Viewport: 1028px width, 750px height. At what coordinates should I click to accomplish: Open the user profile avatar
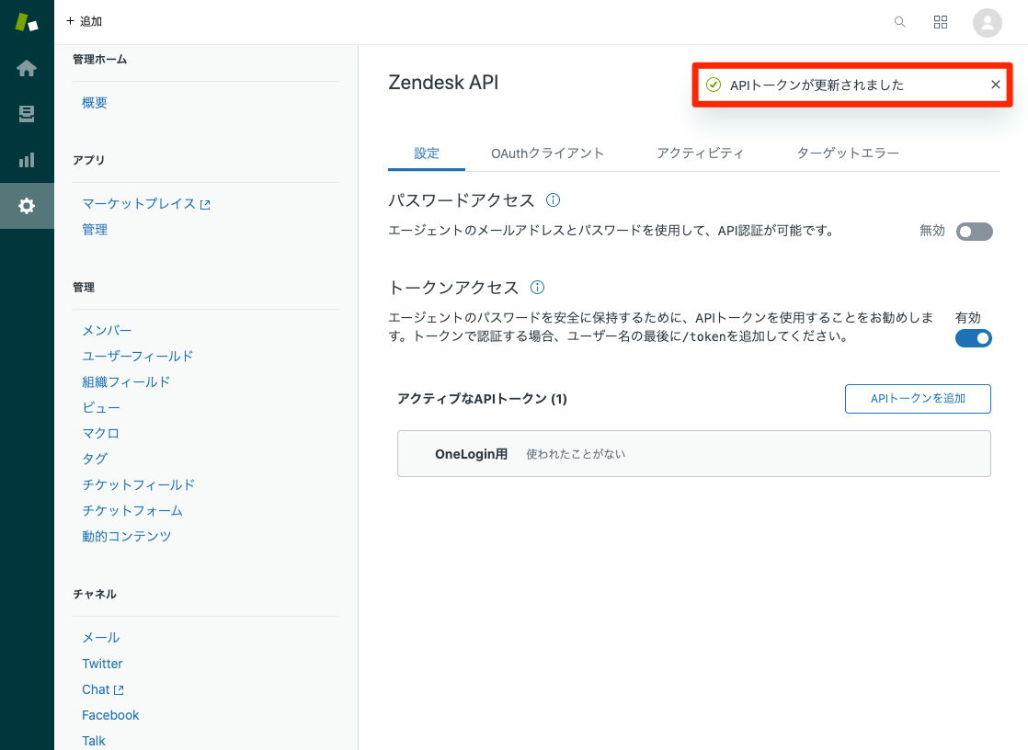(x=987, y=23)
